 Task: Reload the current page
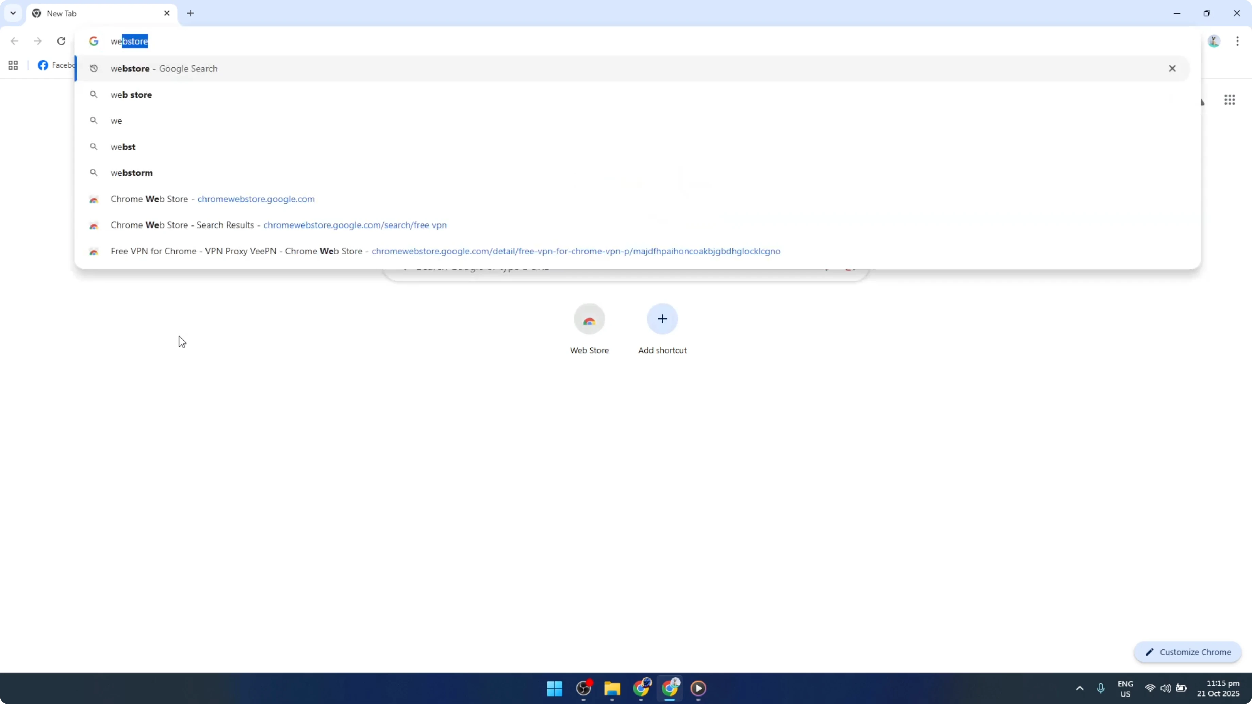tap(61, 41)
